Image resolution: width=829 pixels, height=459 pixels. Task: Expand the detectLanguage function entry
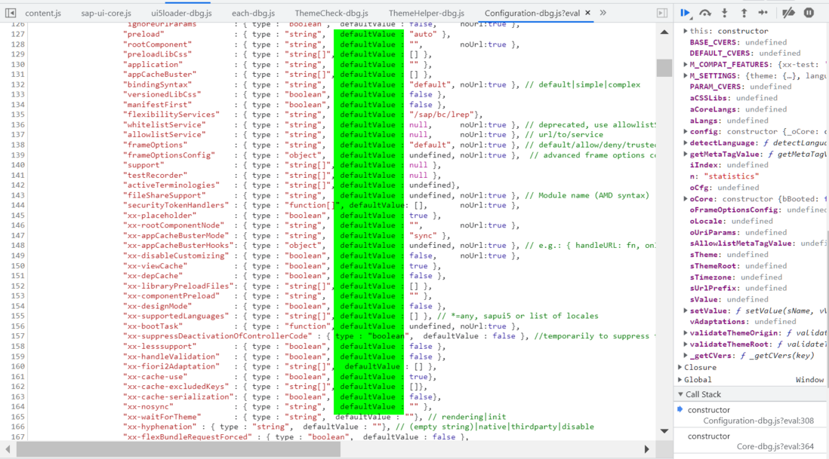tap(686, 143)
